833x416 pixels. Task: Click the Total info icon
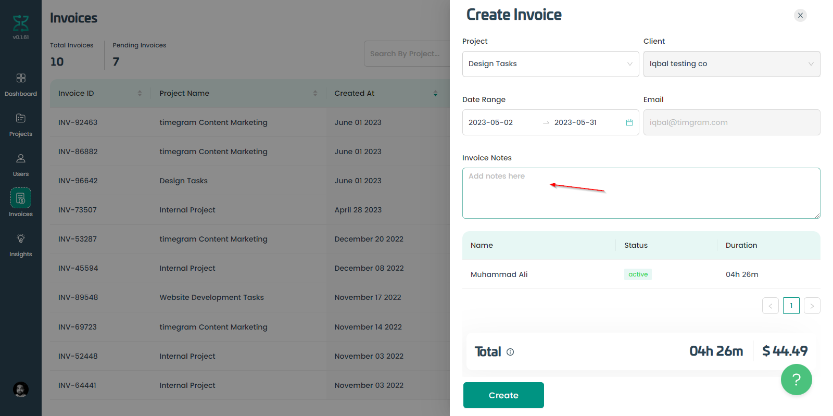[510, 352]
